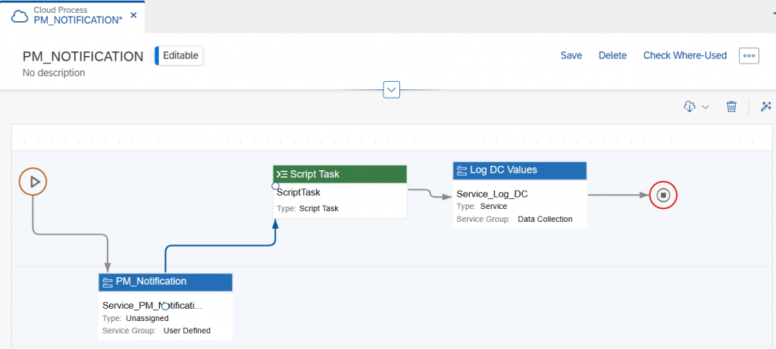Click the magic wand auto-layout icon
776x349 pixels.
coord(766,106)
